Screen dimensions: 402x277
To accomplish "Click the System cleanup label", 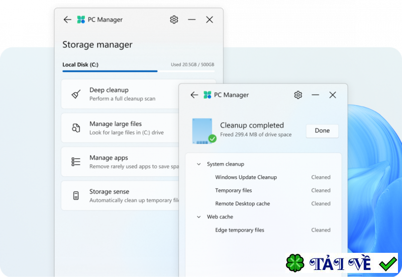I will point(225,164).
